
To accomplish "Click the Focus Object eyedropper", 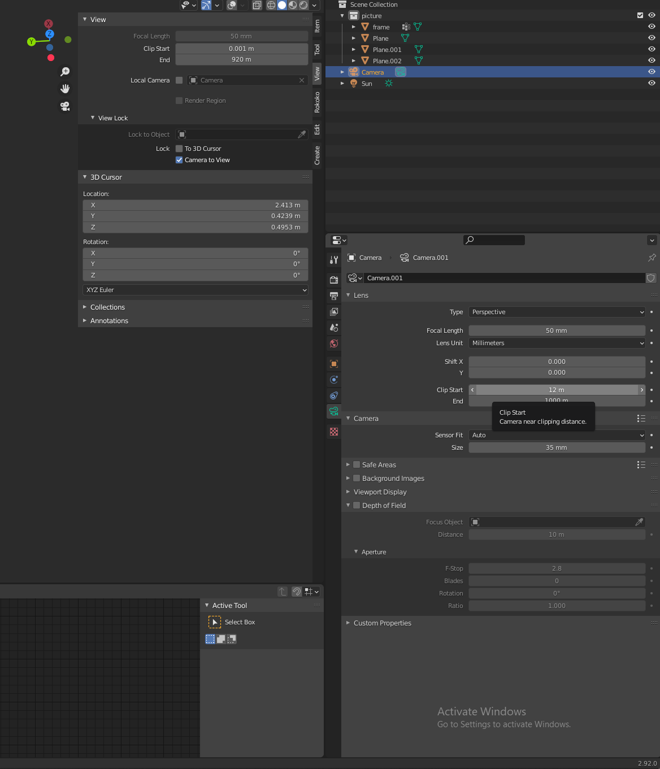I will (639, 522).
